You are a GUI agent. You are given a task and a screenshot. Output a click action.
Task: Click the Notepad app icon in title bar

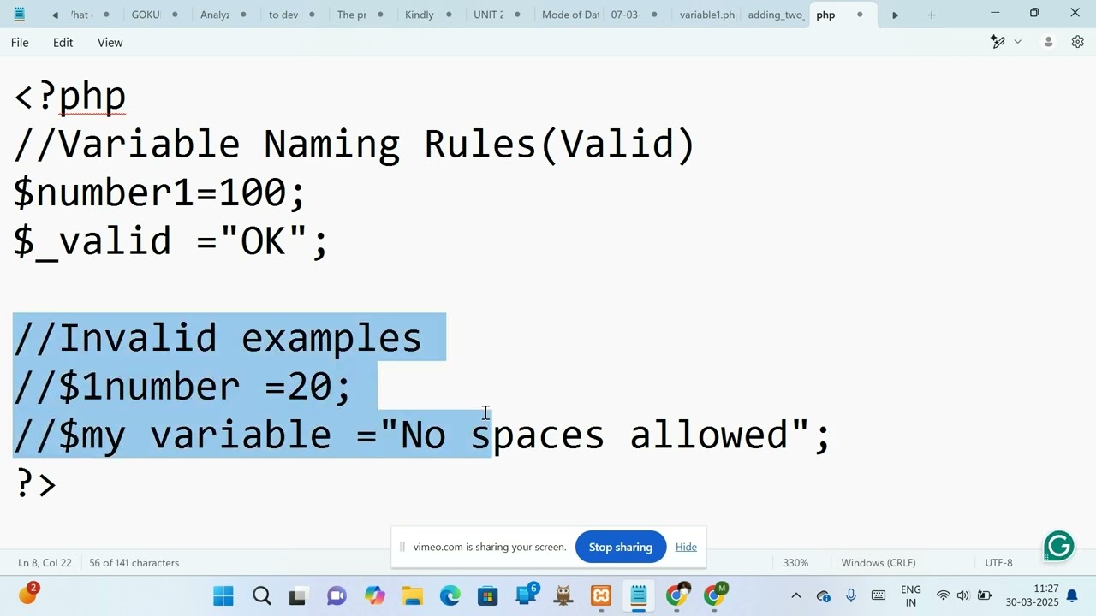point(19,15)
